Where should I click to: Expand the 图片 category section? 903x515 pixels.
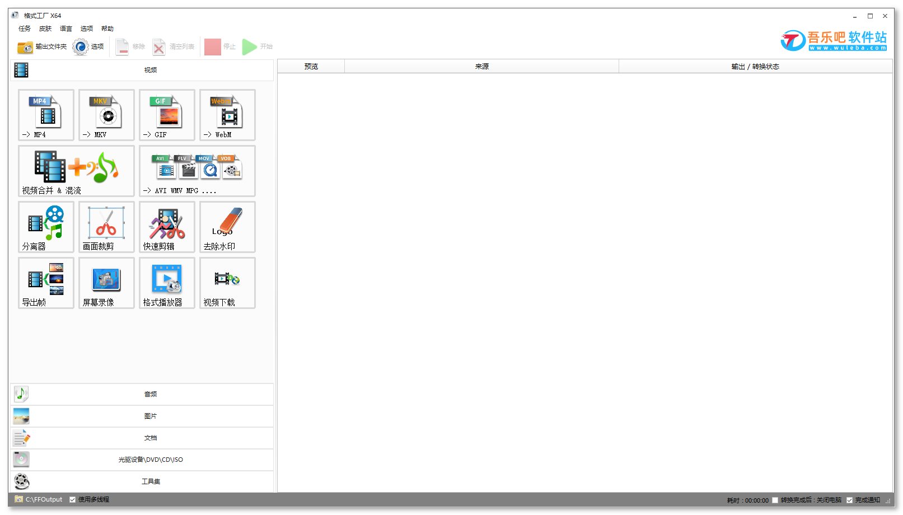tap(142, 416)
